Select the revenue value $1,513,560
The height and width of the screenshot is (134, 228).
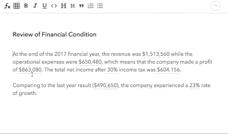[x=156, y=54]
